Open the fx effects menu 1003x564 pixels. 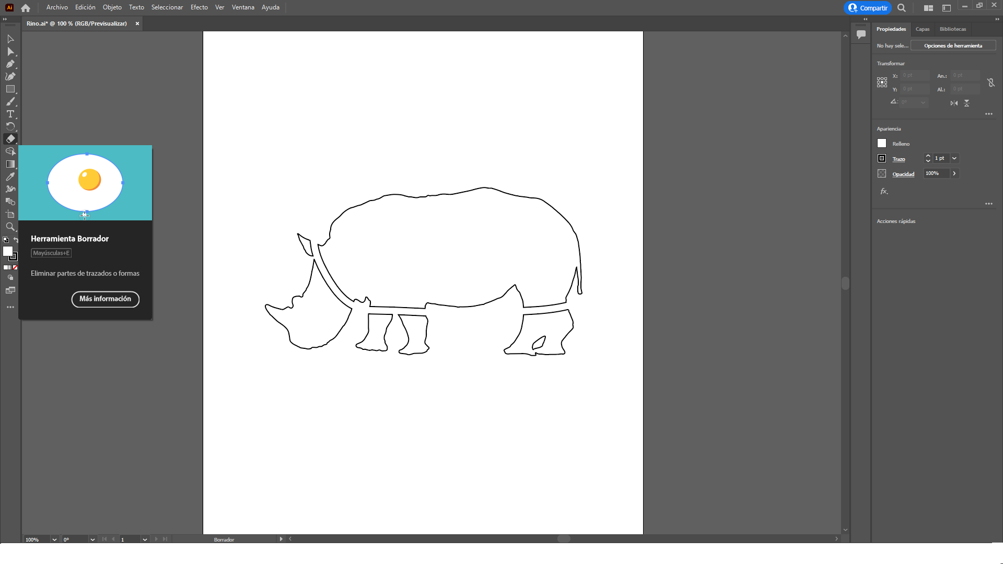click(x=884, y=192)
